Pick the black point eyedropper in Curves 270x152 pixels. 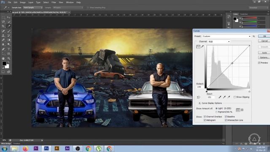[x=220, y=97]
